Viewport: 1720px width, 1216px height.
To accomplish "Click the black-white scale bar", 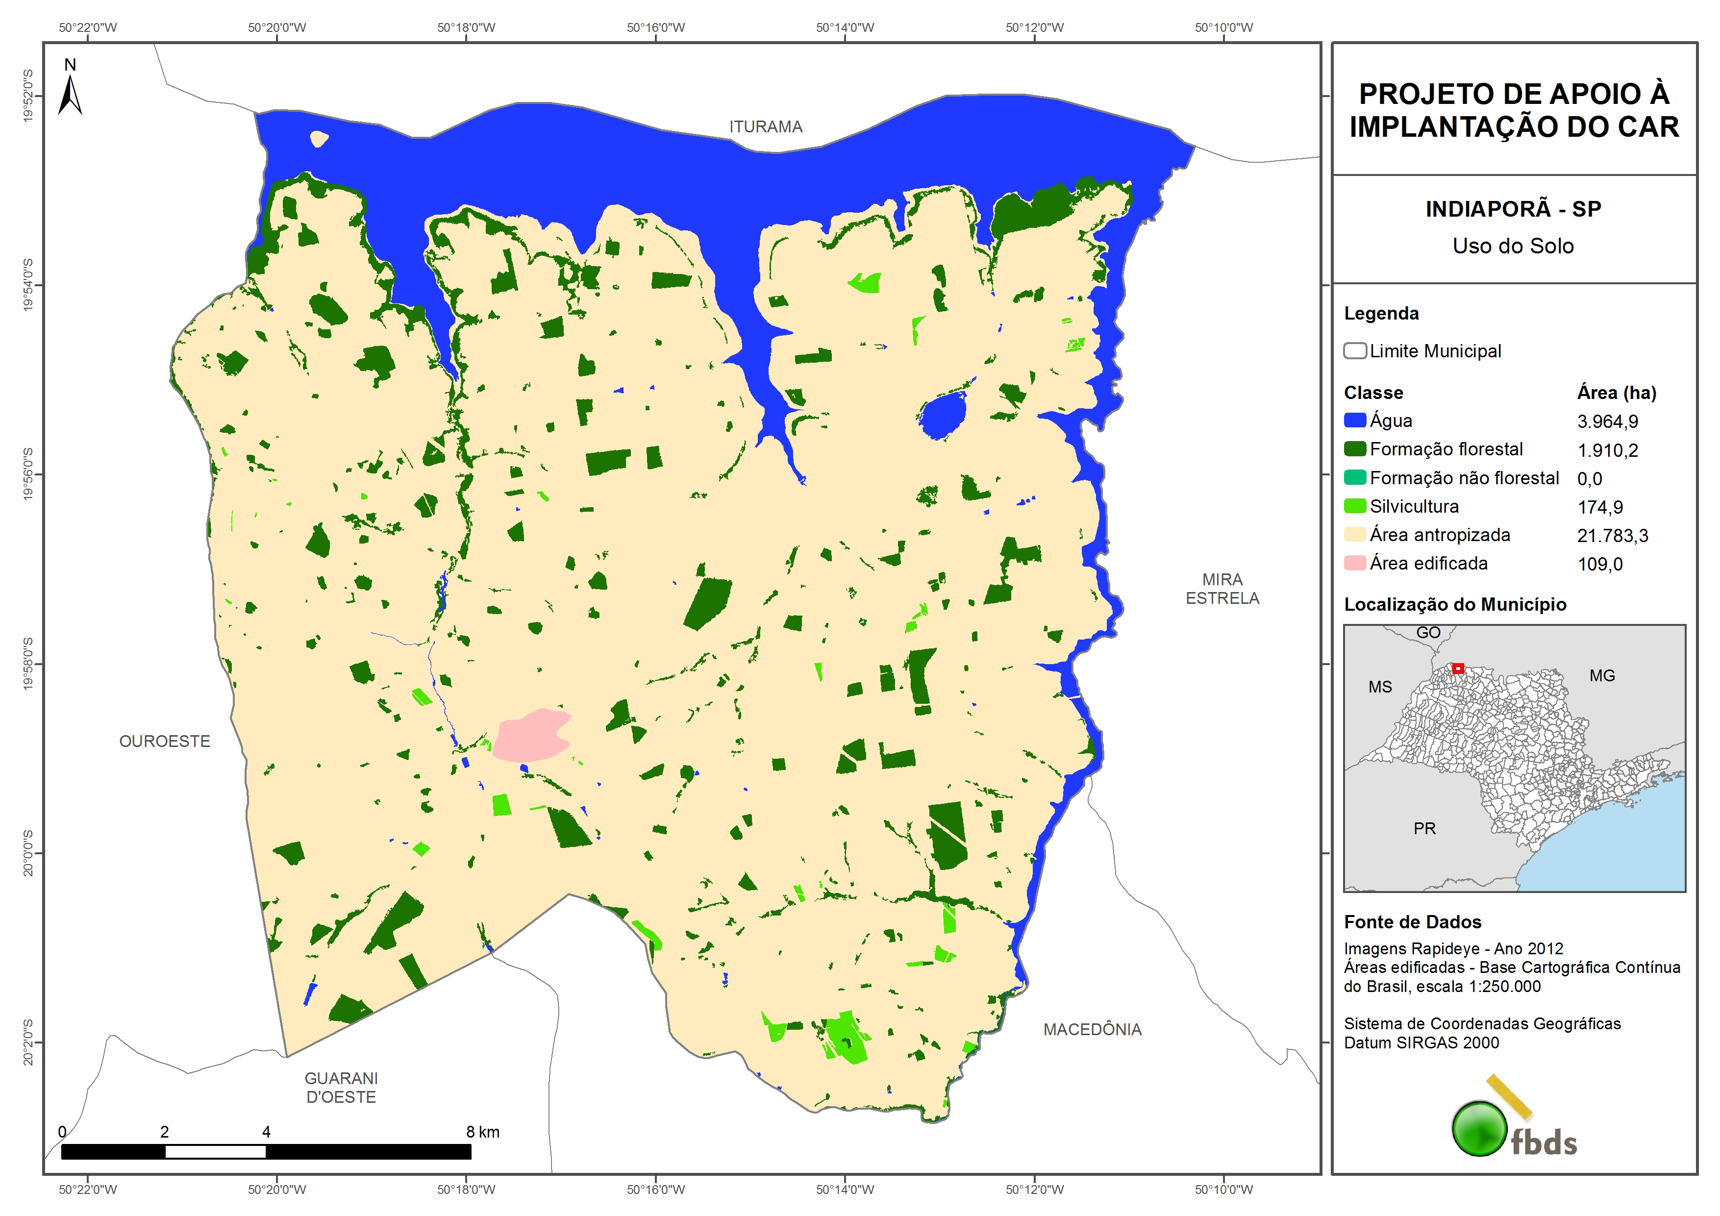I will pyautogui.click(x=266, y=1152).
